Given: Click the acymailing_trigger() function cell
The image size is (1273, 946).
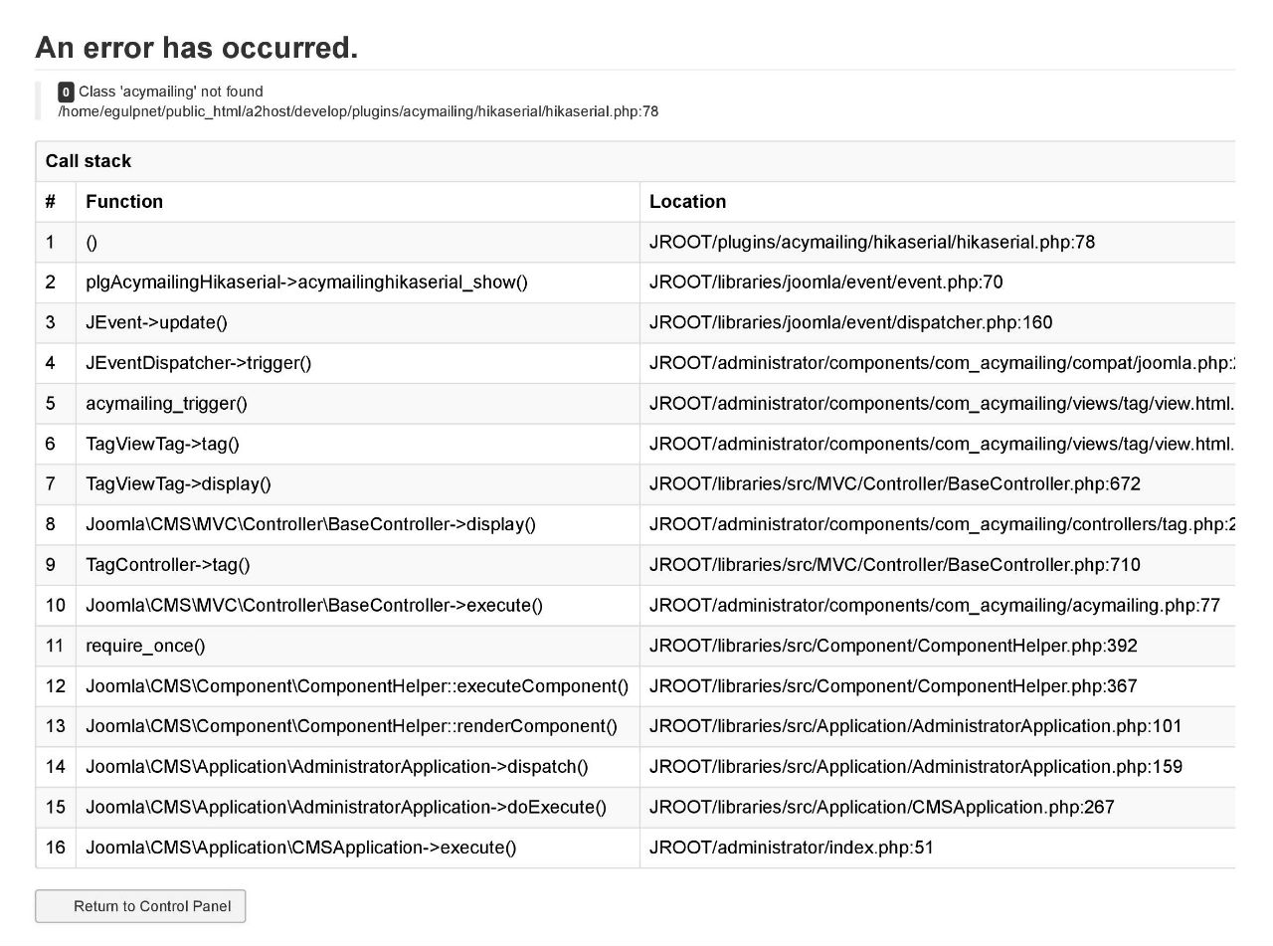Looking at the screenshot, I should click(357, 404).
